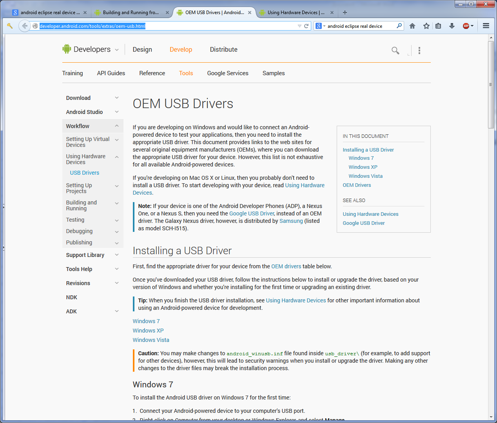Expand the Tools Help section
Screen dimensions: 497x423
tap(117, 269)
